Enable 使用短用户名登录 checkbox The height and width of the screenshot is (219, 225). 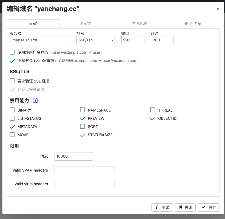pos(12,52)
